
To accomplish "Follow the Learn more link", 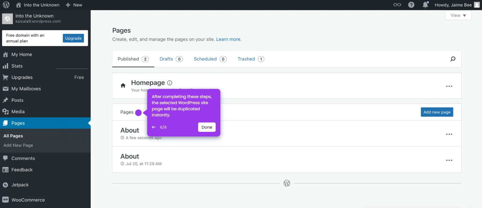I will pos(228,39).
